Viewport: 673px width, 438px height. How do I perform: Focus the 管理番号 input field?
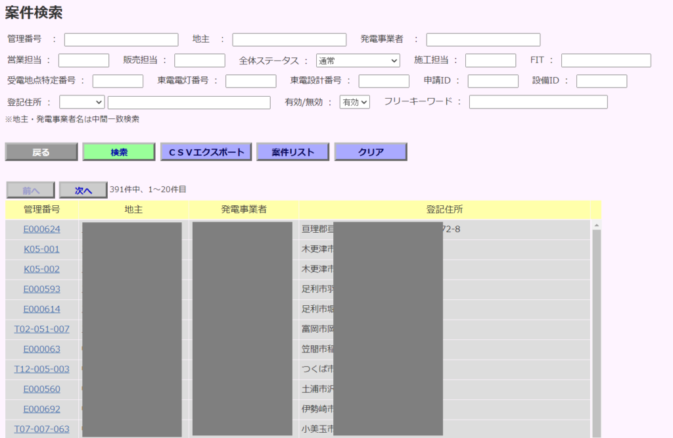121,40
